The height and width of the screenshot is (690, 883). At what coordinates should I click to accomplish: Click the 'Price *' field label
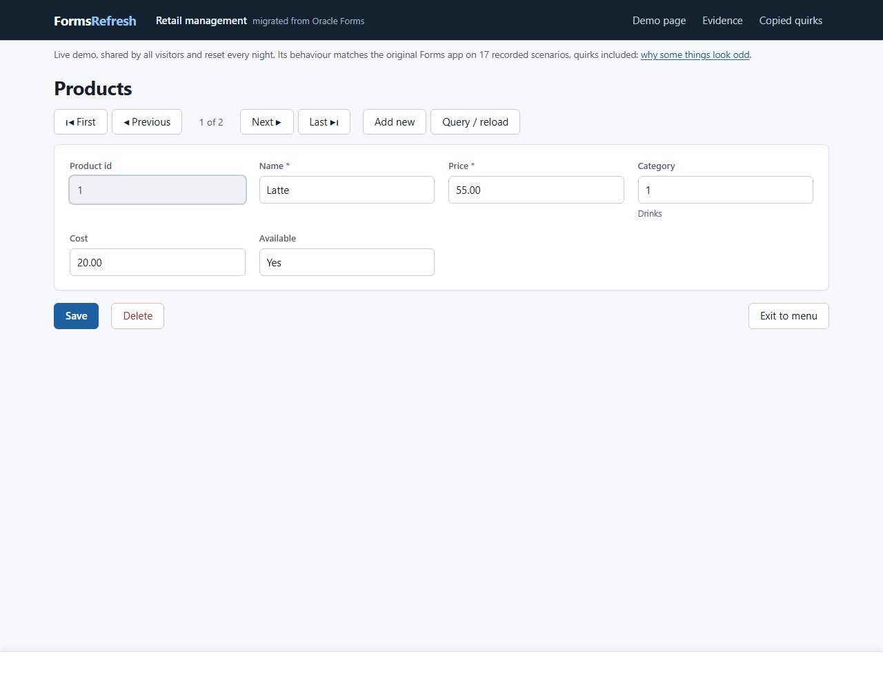click(462, 166)
